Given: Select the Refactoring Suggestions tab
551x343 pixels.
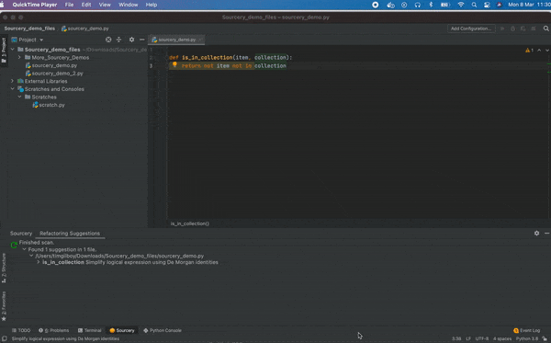Looking at the screenshot, I should [70, 234].
